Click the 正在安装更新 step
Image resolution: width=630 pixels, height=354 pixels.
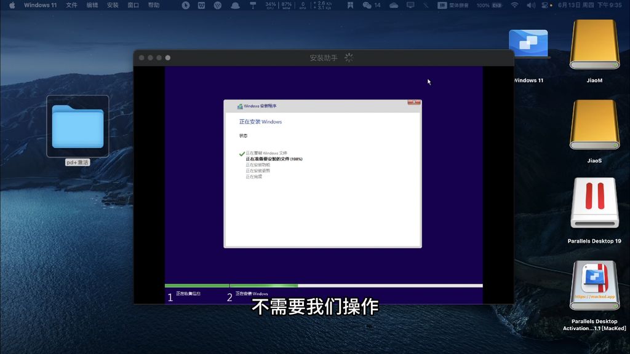[258, 171]
